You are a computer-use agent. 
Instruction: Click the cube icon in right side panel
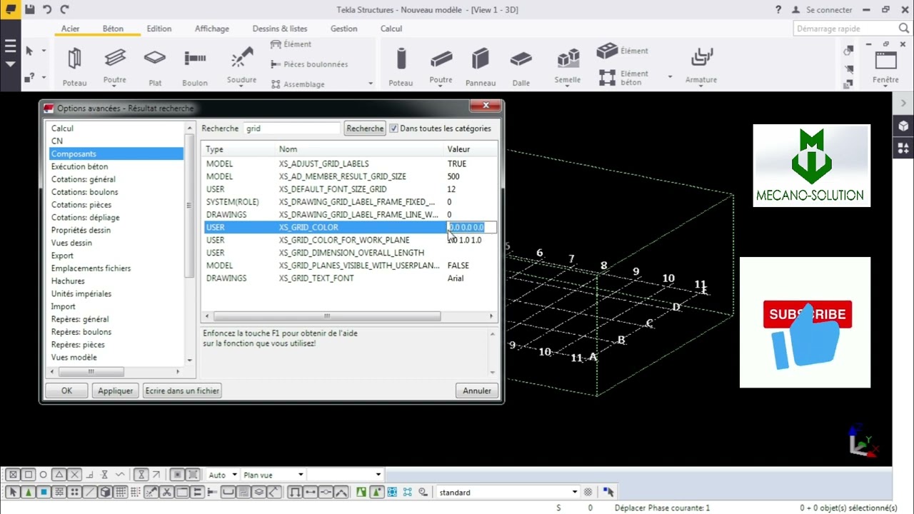coord(903,126)
